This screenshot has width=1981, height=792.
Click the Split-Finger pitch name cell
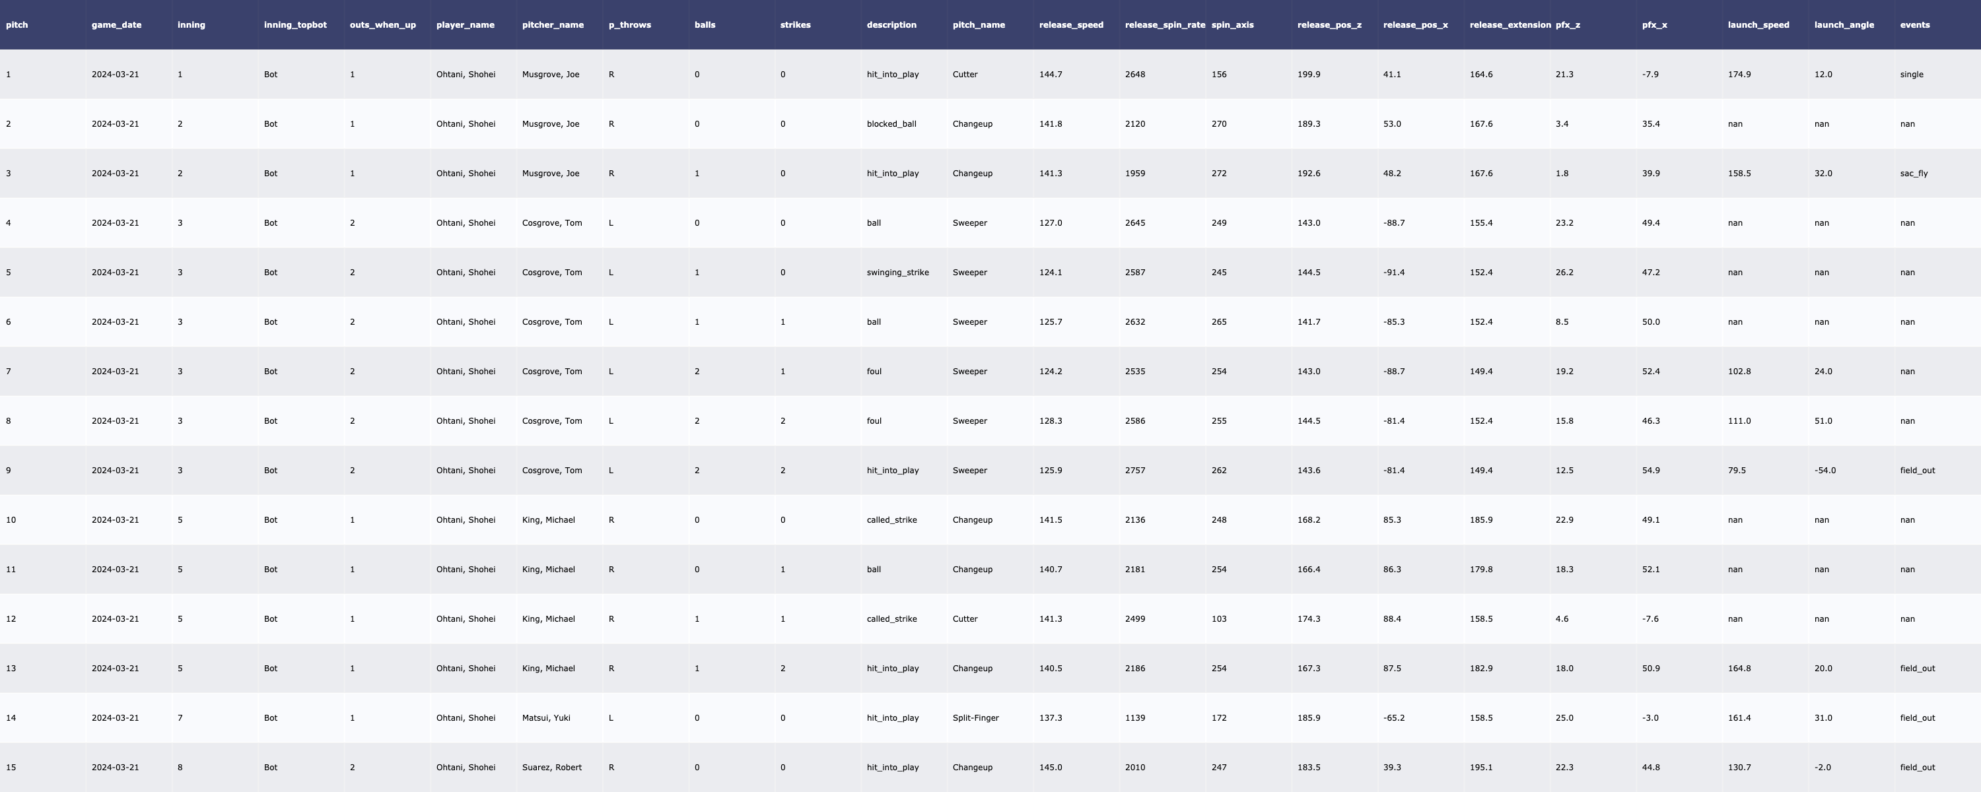point(975,717)
